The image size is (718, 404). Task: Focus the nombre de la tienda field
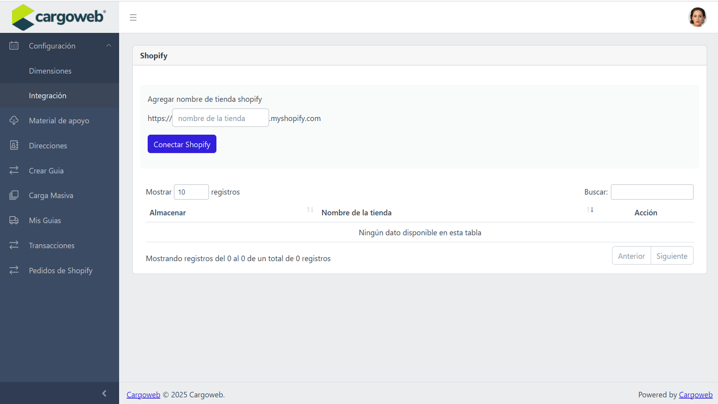point(220,118)
